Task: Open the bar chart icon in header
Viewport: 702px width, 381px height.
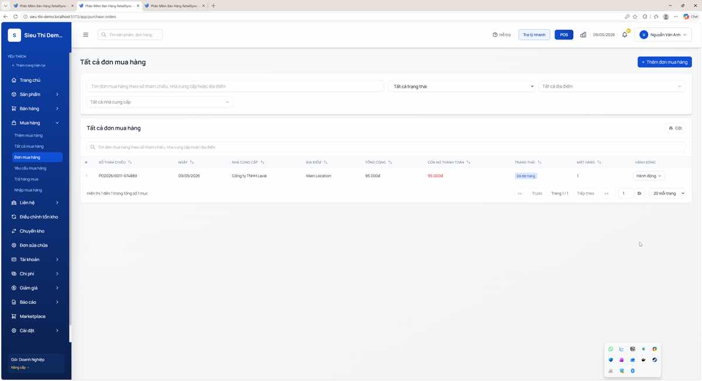Action: (x=583, y=34)
